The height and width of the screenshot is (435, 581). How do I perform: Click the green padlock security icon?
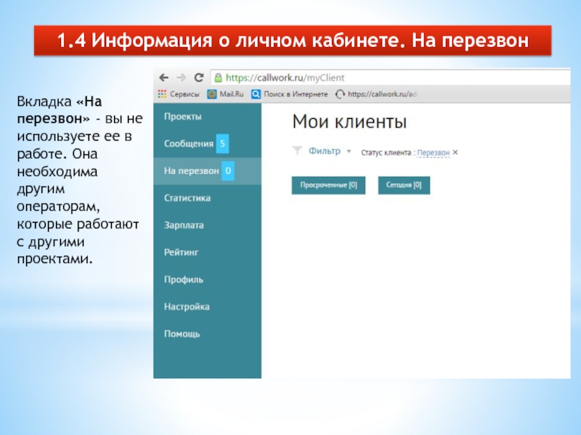tap(217, 78)
